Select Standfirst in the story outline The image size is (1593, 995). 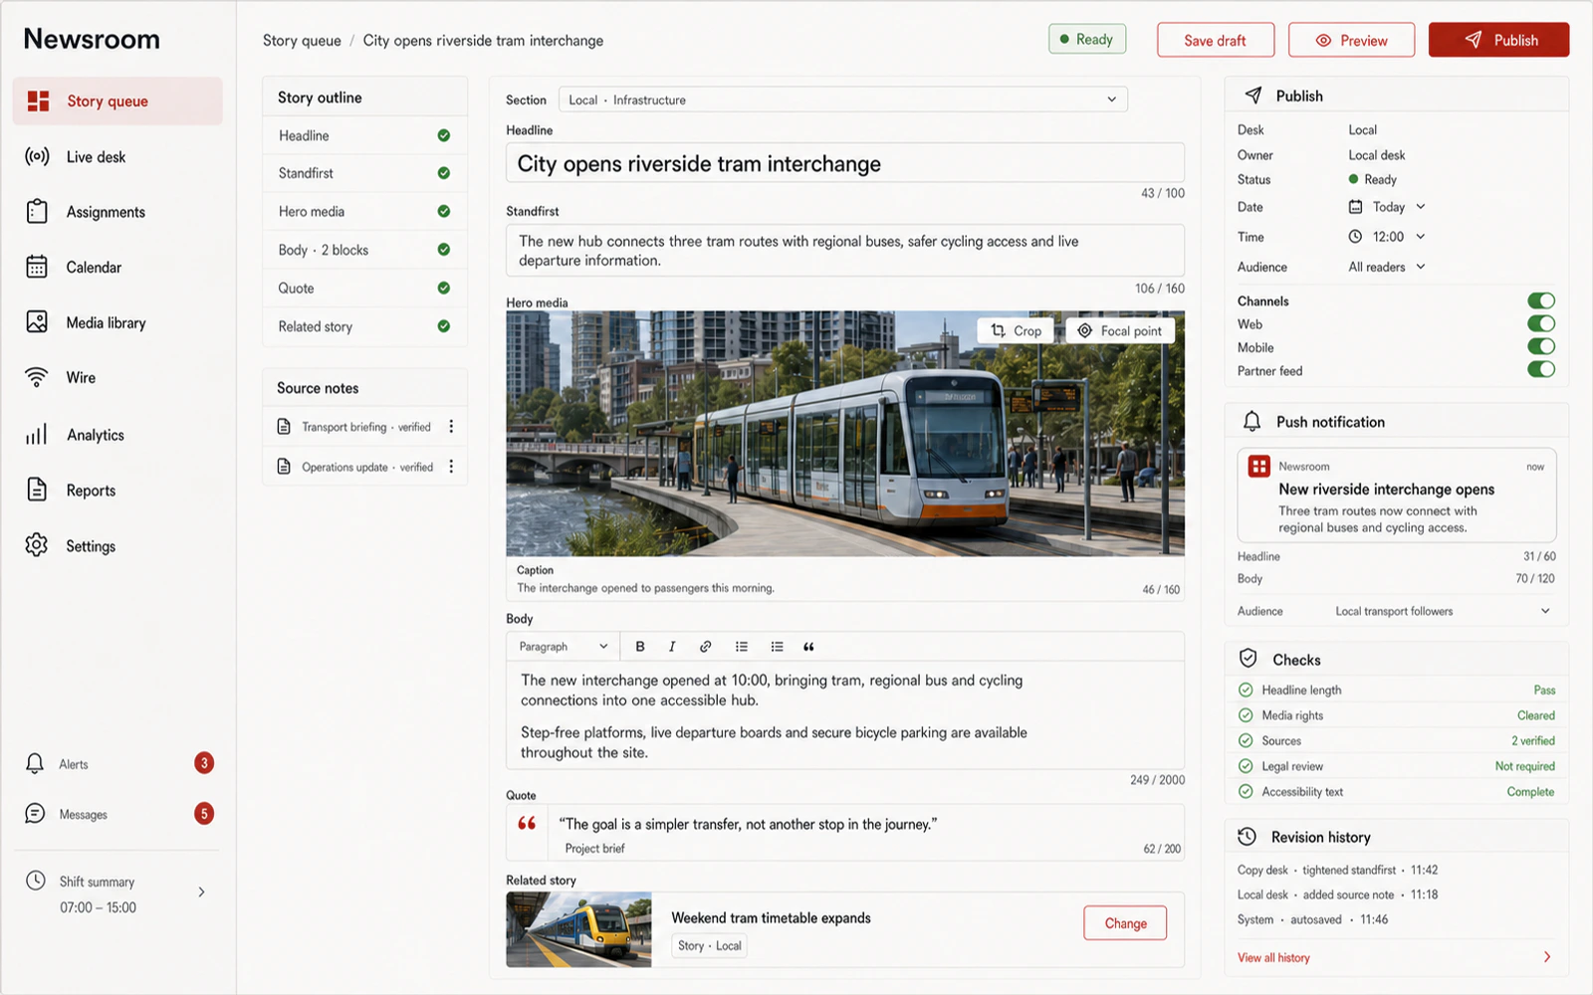[x=364, y=173]
